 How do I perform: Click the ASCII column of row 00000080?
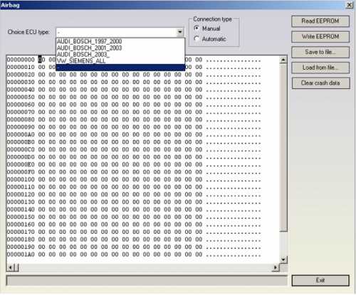234,120
